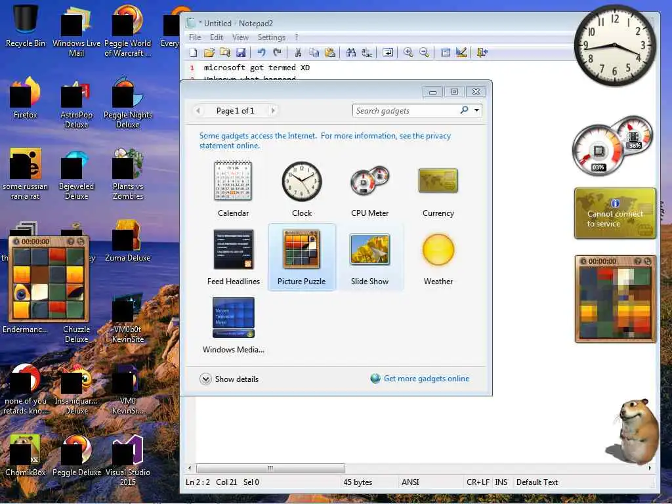
Task: Click the Browse folder icon in Notepad2 toolbar
Action: click(225, 52)
